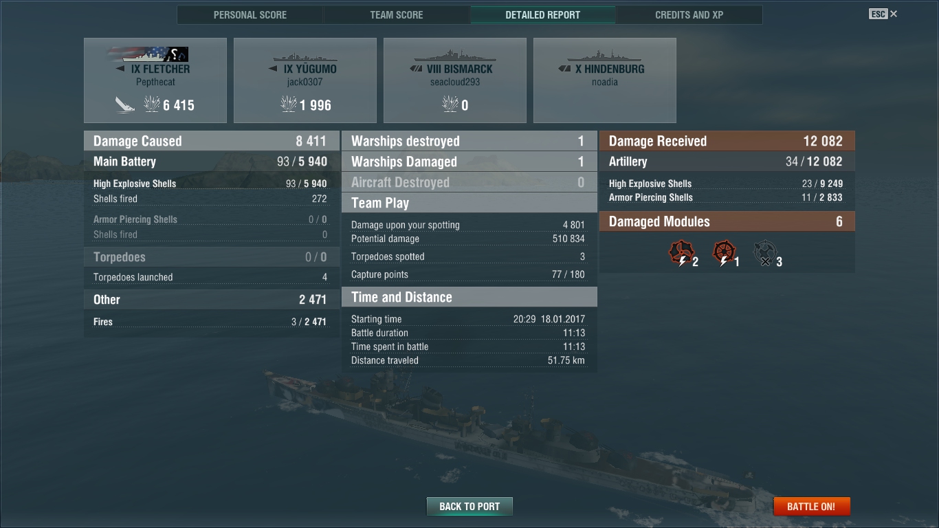Viewport: 939px width, 528px height.
Task: Close the report with the ESC X icon
Action: pyautogui.click(x=883, y=14)
